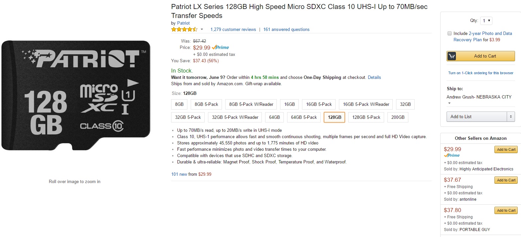The height and width of the screenshot is (237, 521).
Task: Choose the 64GB size option
Action: 274,117
